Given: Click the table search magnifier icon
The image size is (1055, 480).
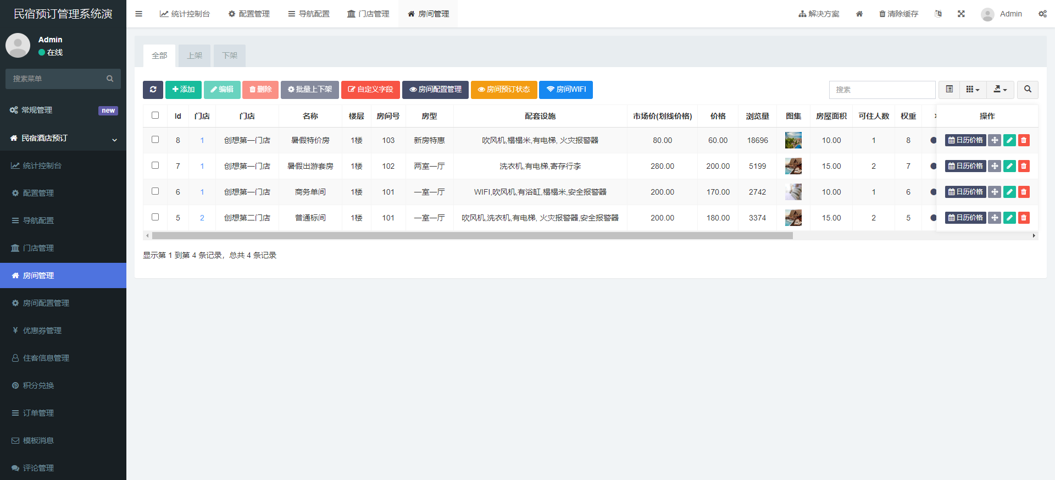Looking at the screenshot, I should tap(1028, 90).
